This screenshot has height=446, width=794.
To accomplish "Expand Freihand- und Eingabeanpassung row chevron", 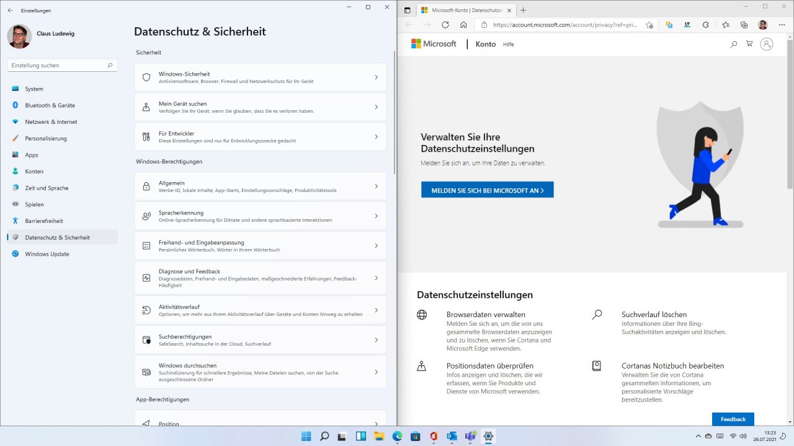I will (376, 246).
